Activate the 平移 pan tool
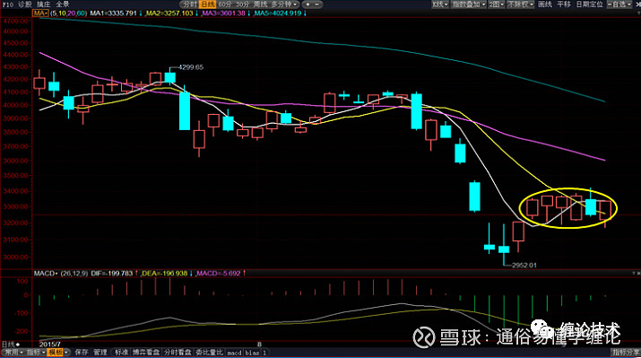The height and width of the screenshot is (358, 641). pyautogui.click(x=564, y=4)
